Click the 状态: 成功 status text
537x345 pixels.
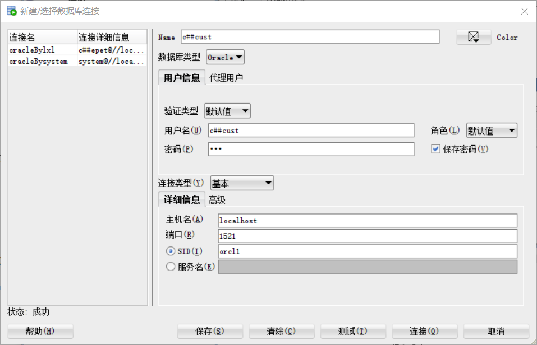(29, 312)
